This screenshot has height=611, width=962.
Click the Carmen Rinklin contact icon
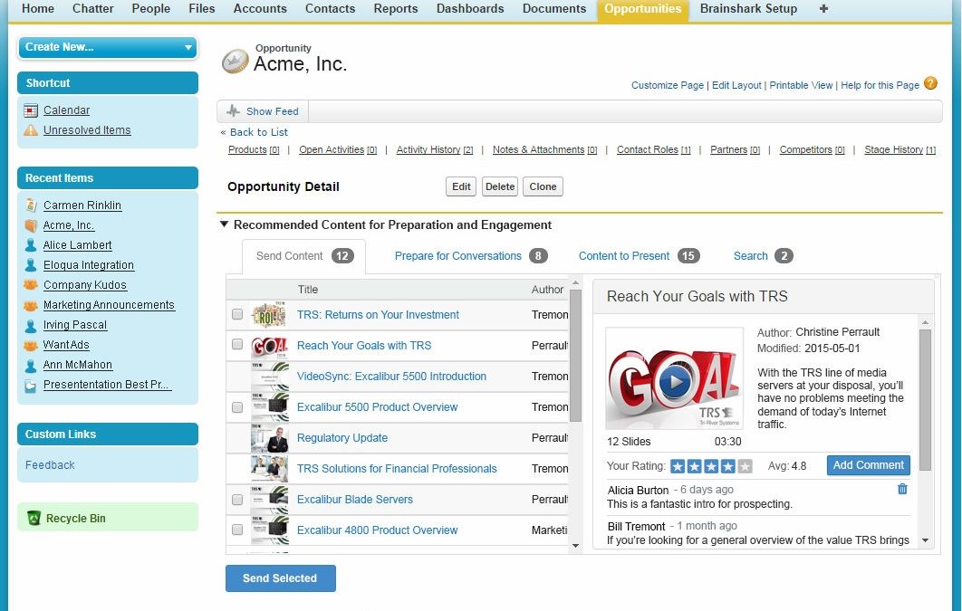(x=31, y=205)
